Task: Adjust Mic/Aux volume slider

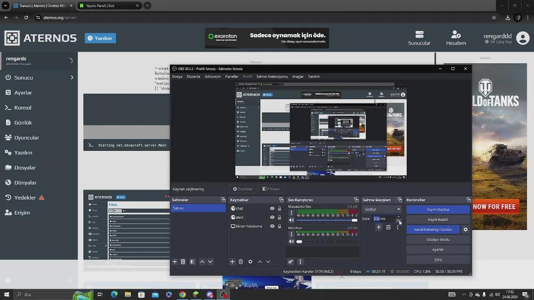Action: tap(327, 242)
